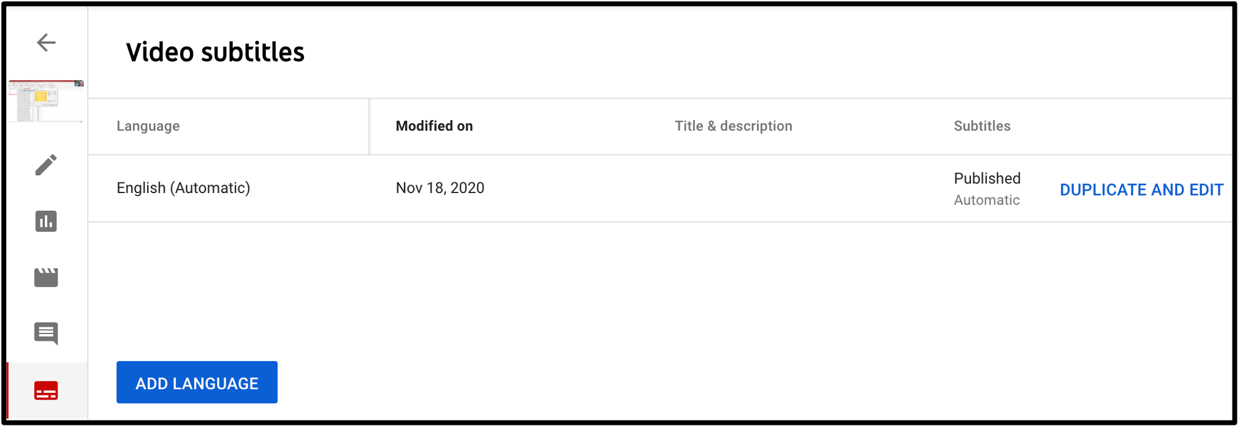Select the English (Automatic) subtitle row

183,188
